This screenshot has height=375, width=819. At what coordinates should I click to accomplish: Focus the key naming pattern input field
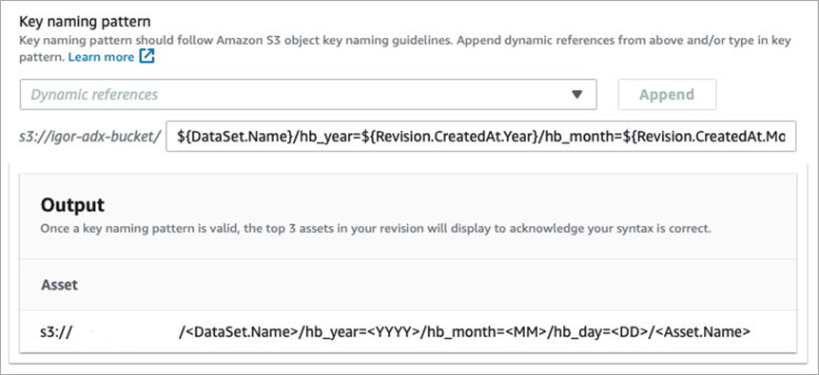click(480, 137)
